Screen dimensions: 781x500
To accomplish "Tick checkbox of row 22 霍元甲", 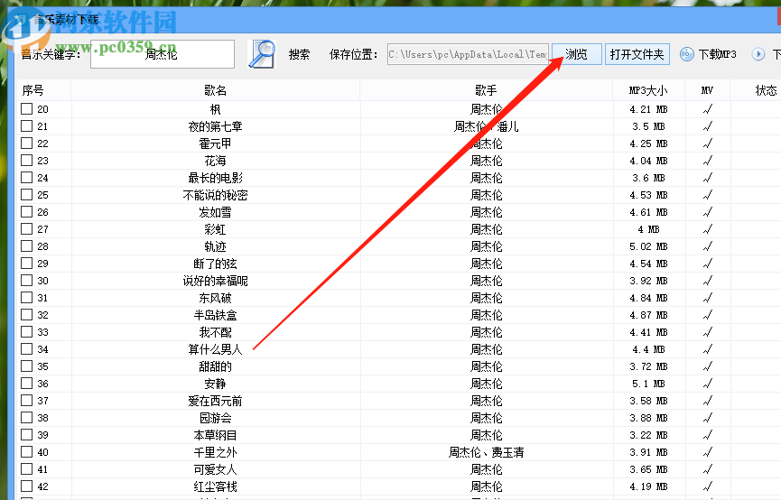I will click(27, 143).
